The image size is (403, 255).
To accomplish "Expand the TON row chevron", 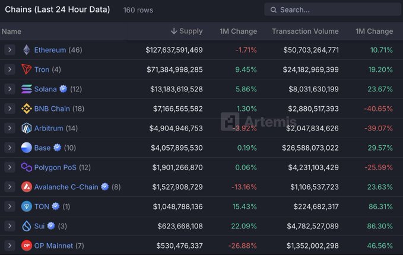I will [x=9, y=206].
